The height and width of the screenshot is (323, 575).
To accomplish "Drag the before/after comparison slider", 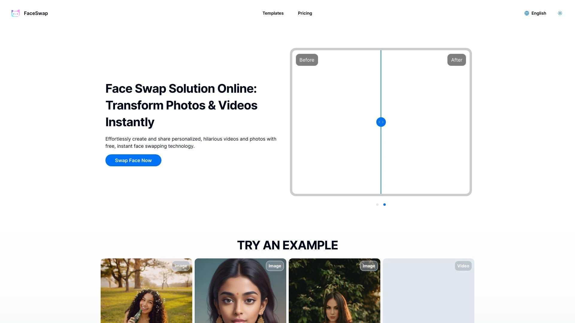I will [x=381, y=122].
